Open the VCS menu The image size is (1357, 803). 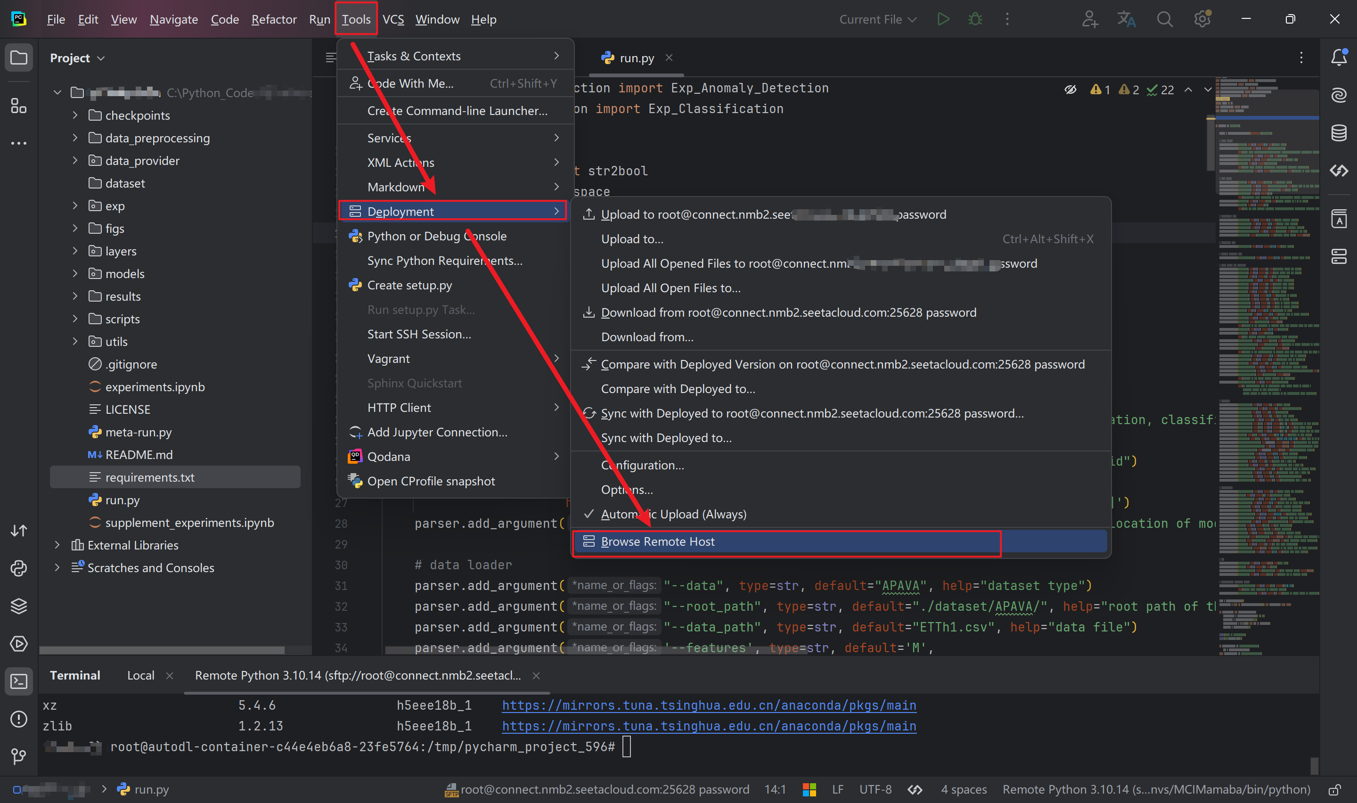[x=393, y=19]
